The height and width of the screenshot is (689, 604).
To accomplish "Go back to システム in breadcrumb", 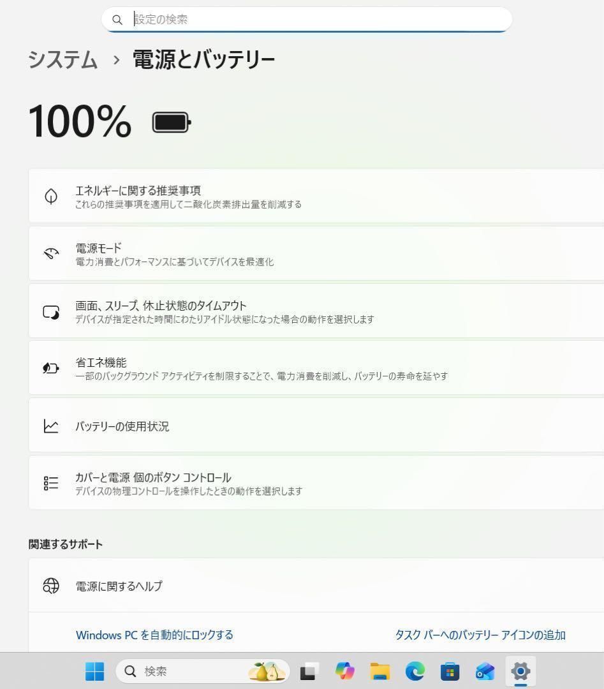I will pos(63,60).
